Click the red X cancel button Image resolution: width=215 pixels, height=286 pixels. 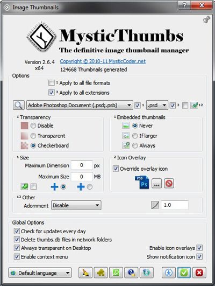(199, 273)
